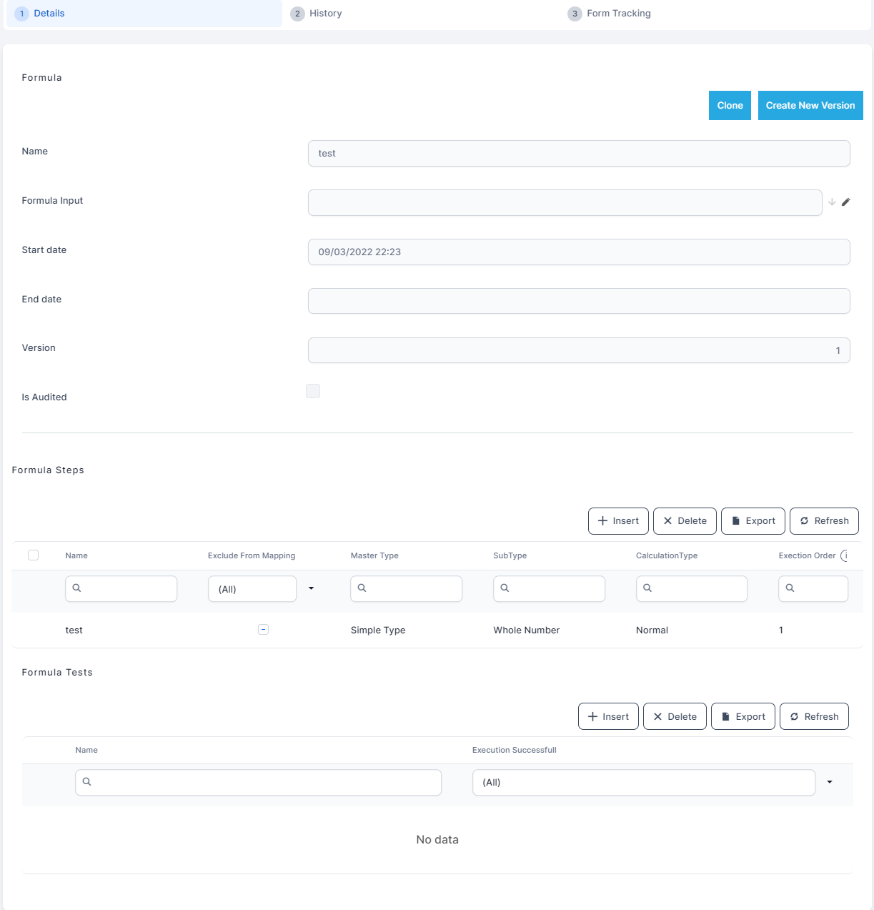Refresh the Formula Tests grid

[x=814, y=716]
